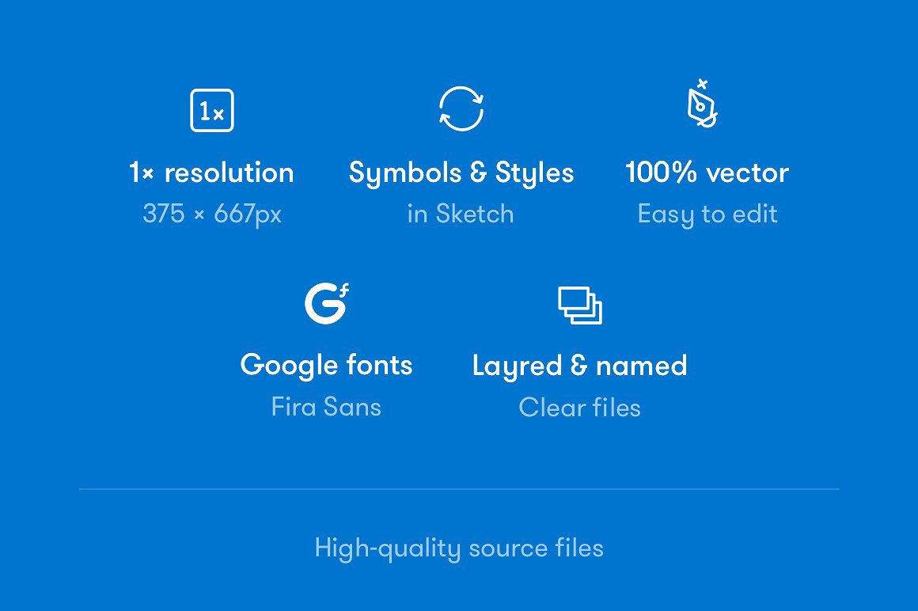Click the 1x resolution square icon
This screenshot has width=918, height=611.
click(212, 110)
